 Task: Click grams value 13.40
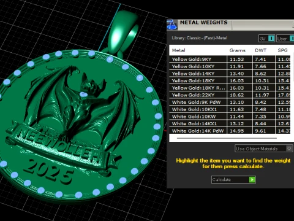point(237,74)
